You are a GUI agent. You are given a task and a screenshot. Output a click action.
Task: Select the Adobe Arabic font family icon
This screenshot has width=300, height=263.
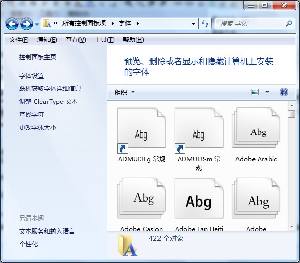(256, 128)
